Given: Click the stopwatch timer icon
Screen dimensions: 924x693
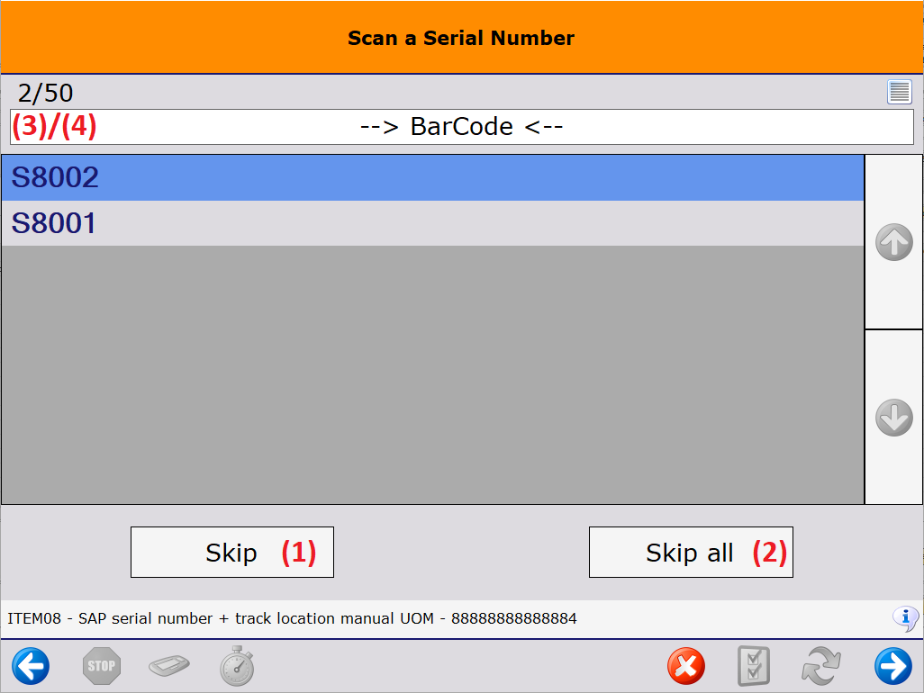Looking at the screenshot, I should pos(237,666).
